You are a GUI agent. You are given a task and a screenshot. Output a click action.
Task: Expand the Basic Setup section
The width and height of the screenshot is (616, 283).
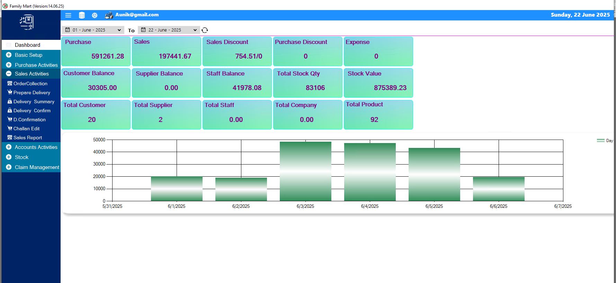pyautogui.click(x=9, y=55)
